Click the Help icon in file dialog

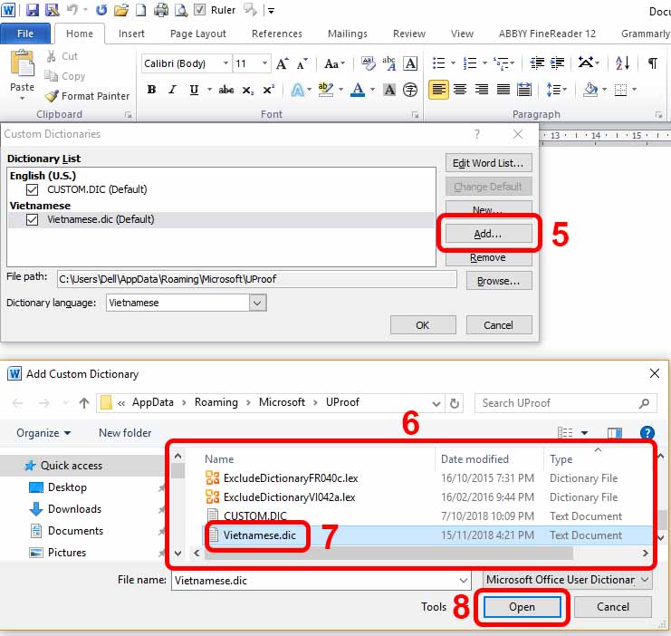pyautogui.click(x=647, y=433)
